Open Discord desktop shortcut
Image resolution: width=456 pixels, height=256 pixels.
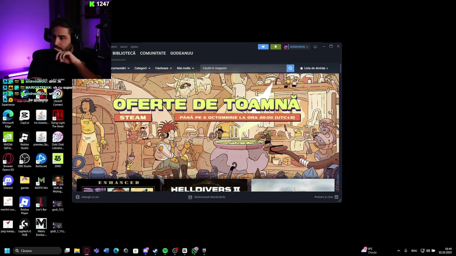[x=8, y=182]
